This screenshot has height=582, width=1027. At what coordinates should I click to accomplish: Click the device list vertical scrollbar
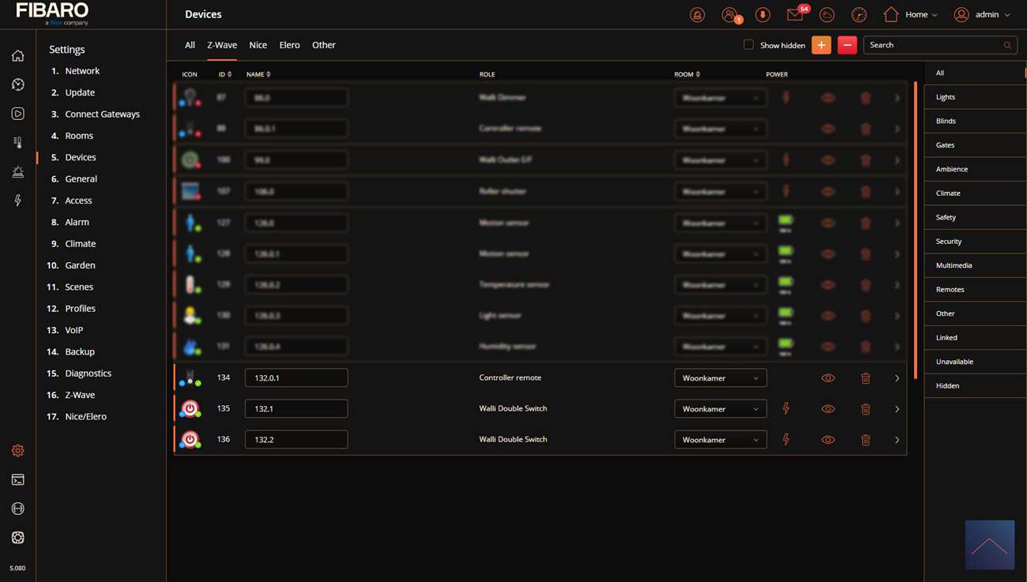[x=916, y=229]
